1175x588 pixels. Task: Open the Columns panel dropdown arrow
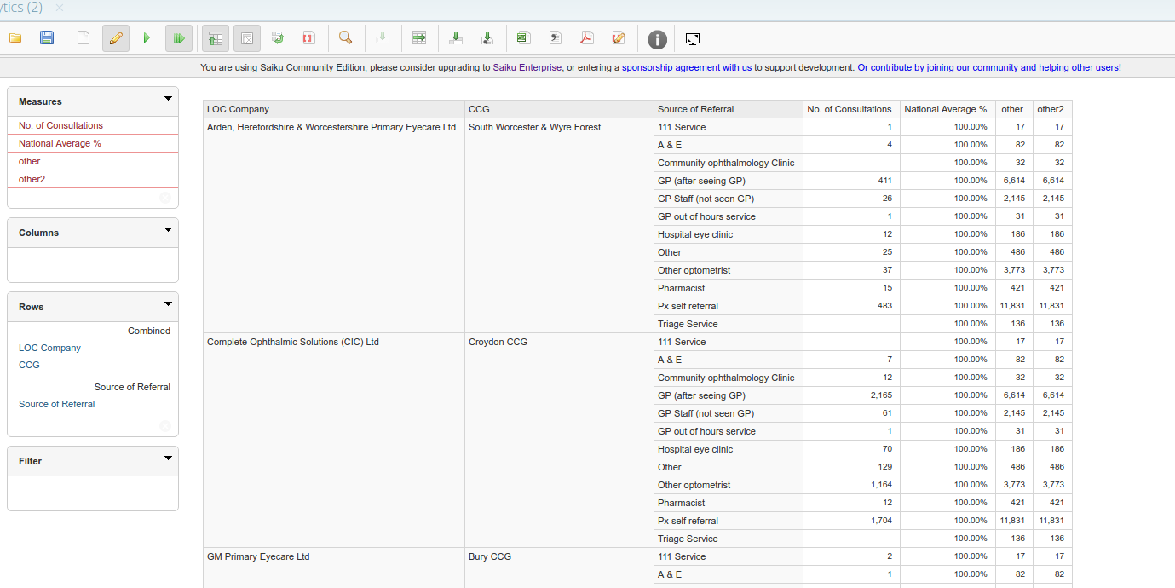pyautogui.click(x=168, y=230)
